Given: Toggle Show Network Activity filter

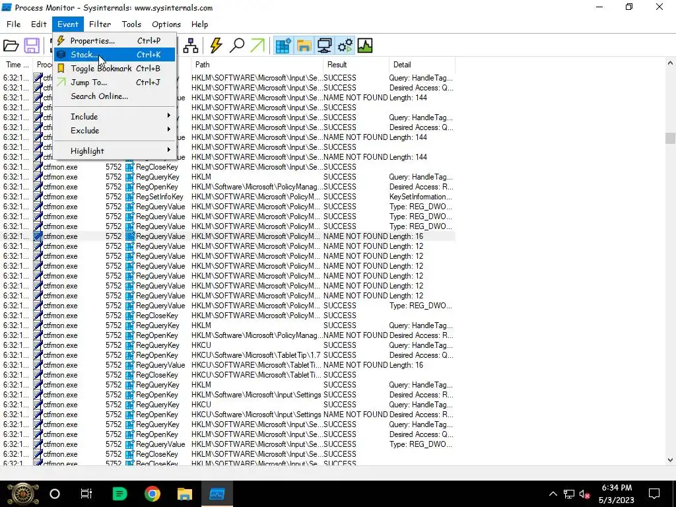Looking at the screenshot, I should (324, 46).
